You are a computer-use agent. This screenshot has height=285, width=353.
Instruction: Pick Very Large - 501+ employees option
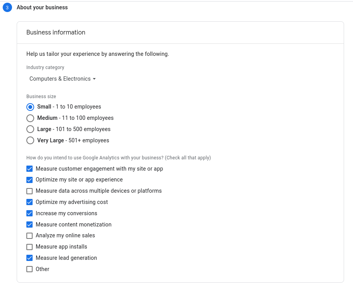(30, 140)
